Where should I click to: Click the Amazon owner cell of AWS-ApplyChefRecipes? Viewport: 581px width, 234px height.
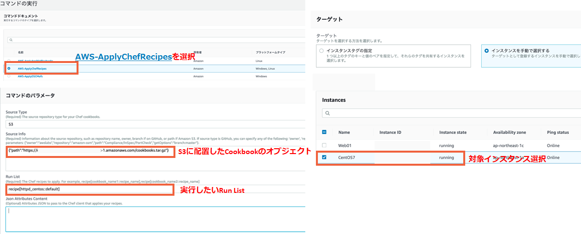click(198, 68)
